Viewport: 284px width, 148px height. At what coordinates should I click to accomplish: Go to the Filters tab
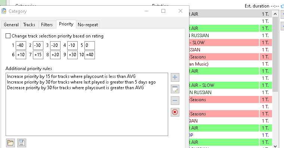pos(47,25)
